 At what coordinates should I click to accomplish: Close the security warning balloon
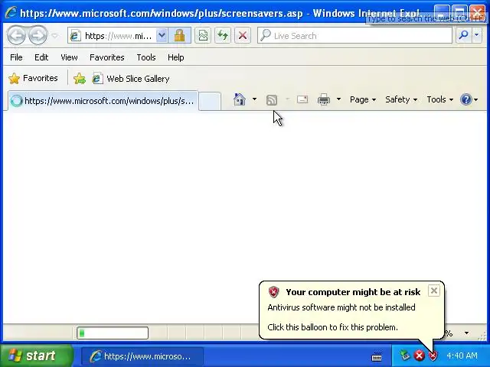pyautogui.click(x=434, y=291)
